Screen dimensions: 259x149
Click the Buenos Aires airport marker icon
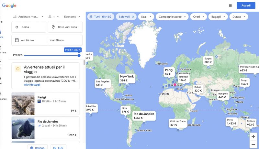pos(136,130)
